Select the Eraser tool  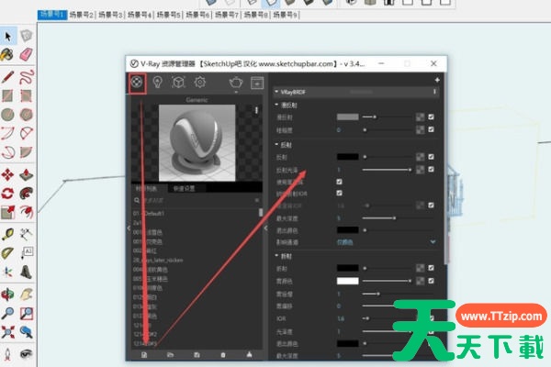(x=26, y=54)
